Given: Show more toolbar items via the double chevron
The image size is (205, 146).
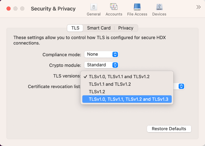Looking at the screenshot, I should (x=198, y=8).
